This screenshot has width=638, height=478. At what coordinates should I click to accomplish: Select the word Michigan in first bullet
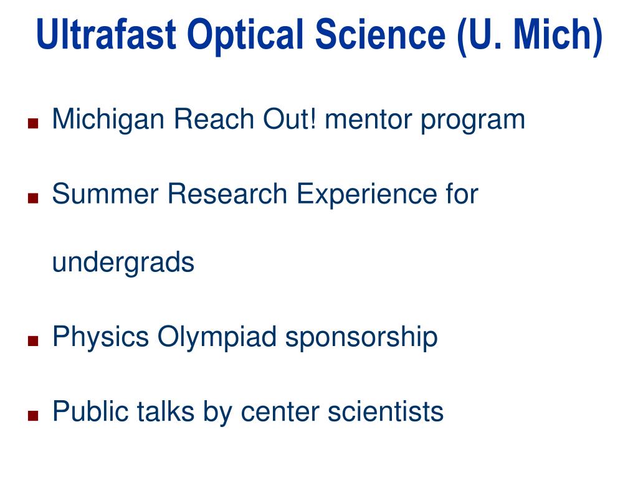pyautogui.click(x=108, y=121)
